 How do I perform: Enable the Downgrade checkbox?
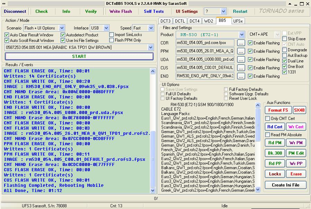tap(284, 50)
